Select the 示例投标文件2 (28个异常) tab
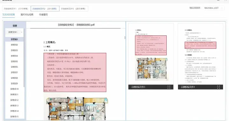The image size is (229, 121). tap(45, 9)
